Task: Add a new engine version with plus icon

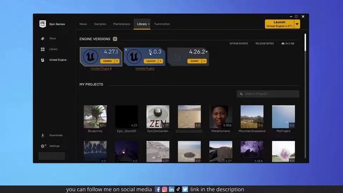Action: coord(115,39)
